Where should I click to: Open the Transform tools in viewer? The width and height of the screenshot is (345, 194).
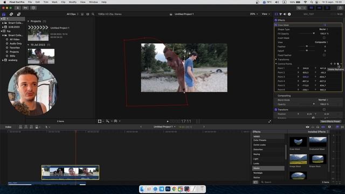click(x=100, y=121)
